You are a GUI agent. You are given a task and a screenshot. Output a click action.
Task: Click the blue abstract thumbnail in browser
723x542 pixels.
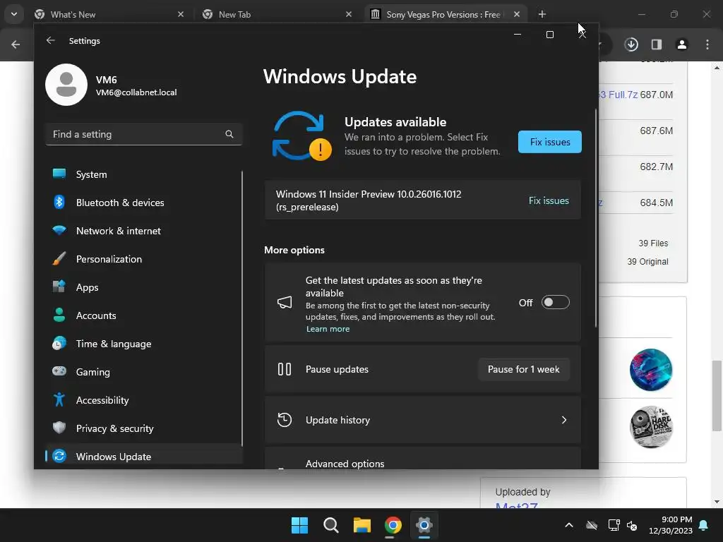(651, 370)
